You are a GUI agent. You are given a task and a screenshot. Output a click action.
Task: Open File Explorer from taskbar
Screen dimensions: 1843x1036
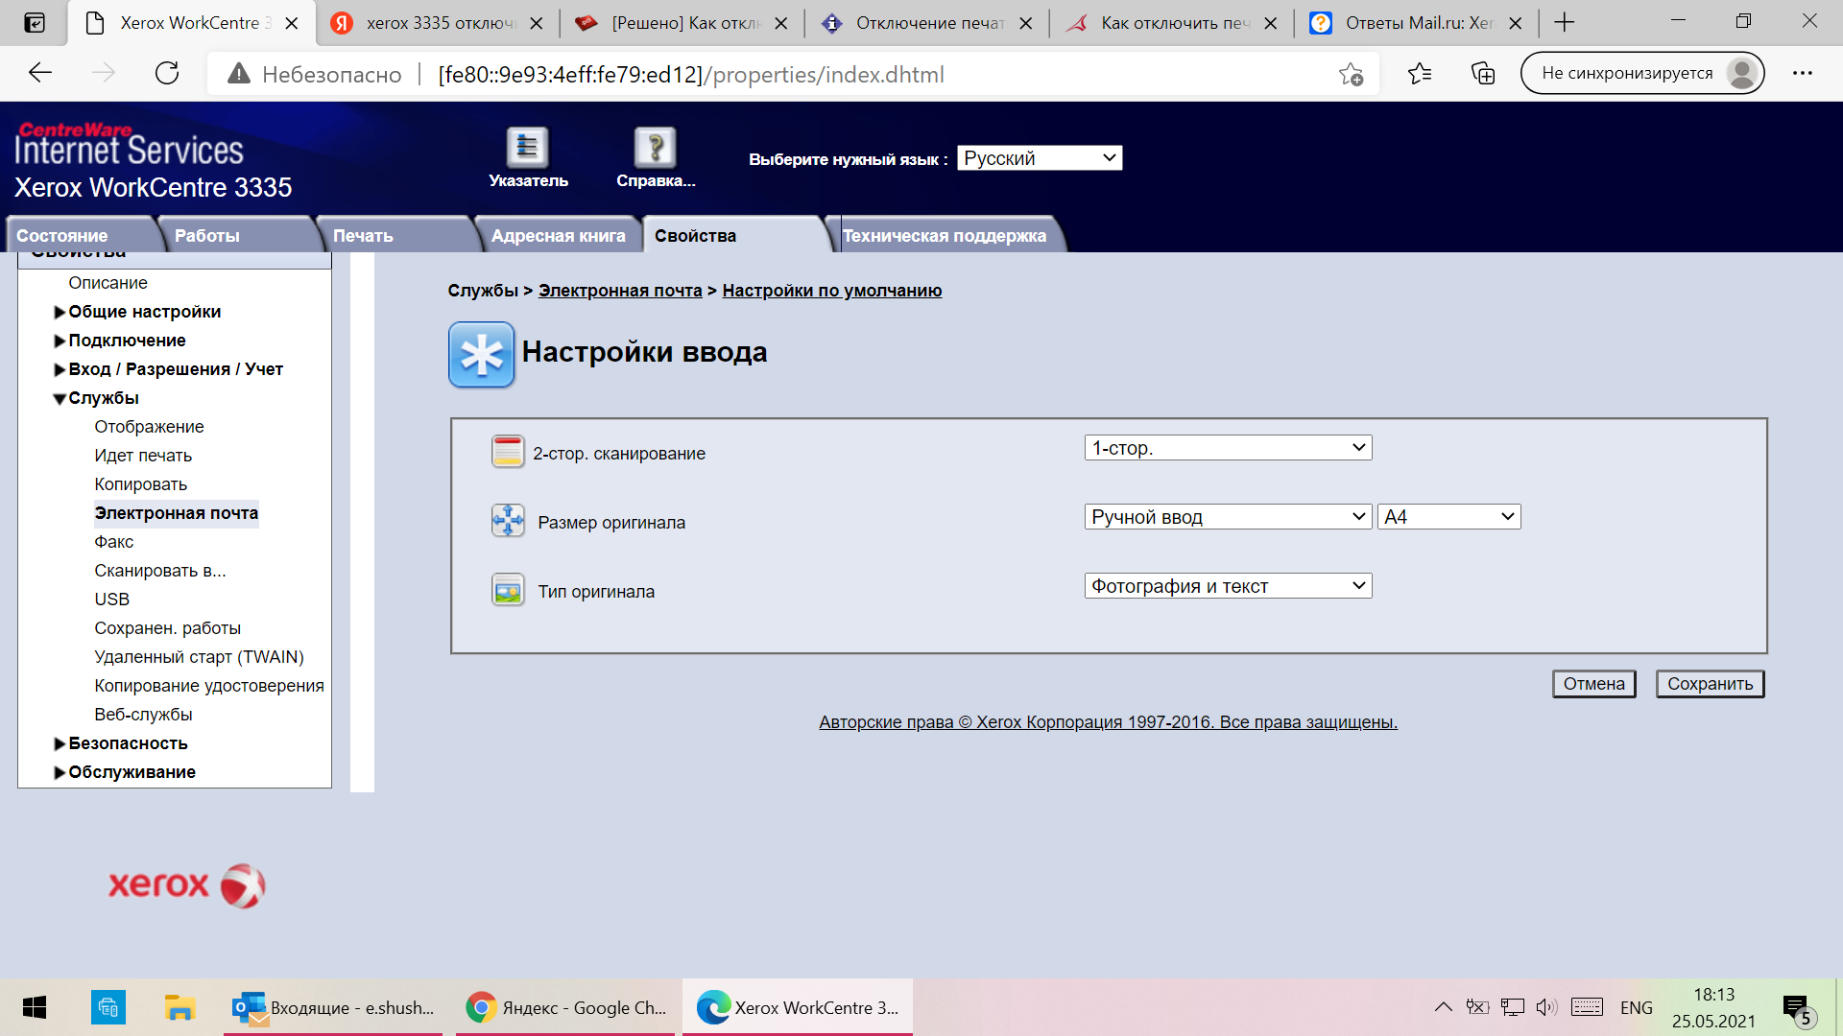[x=180, y=1007]
